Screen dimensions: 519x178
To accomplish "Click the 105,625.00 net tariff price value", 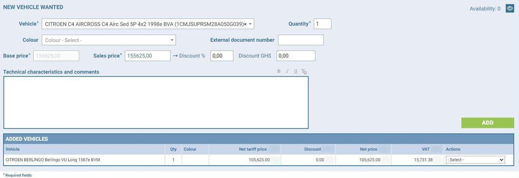I will coord(259,160).
